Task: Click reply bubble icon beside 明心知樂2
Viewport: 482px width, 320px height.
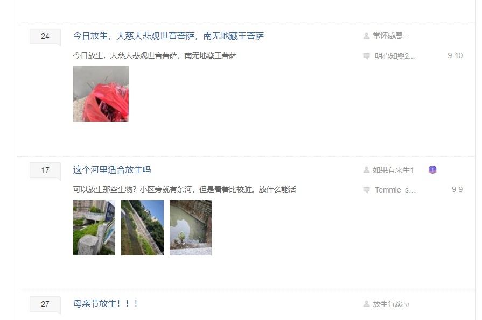Action: click(x=366, y=56)
